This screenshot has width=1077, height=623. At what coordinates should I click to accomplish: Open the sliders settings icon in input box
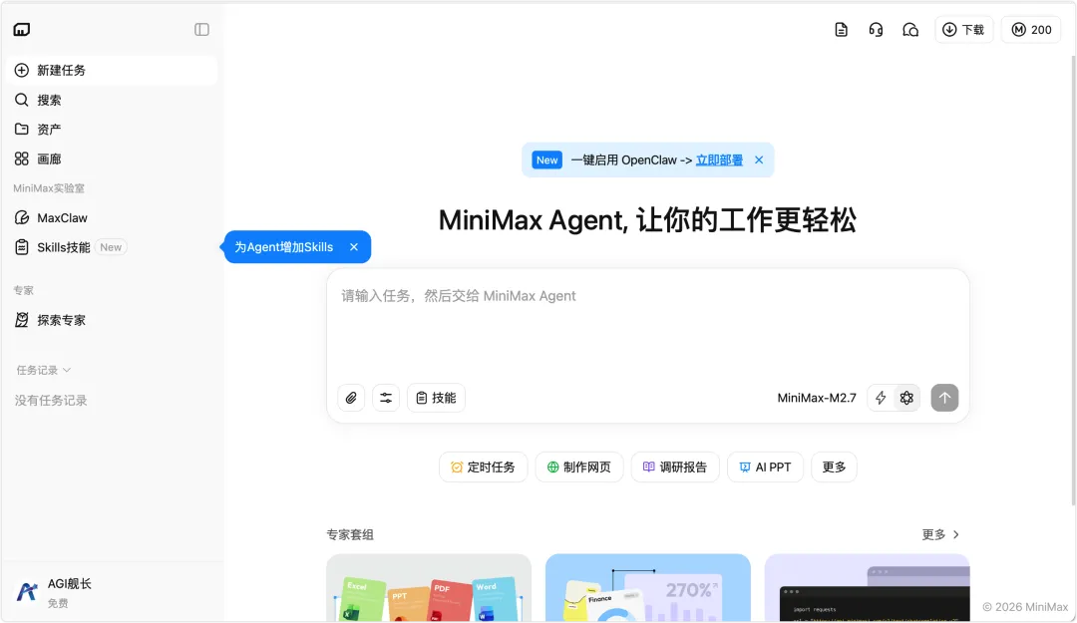(386, 398)
